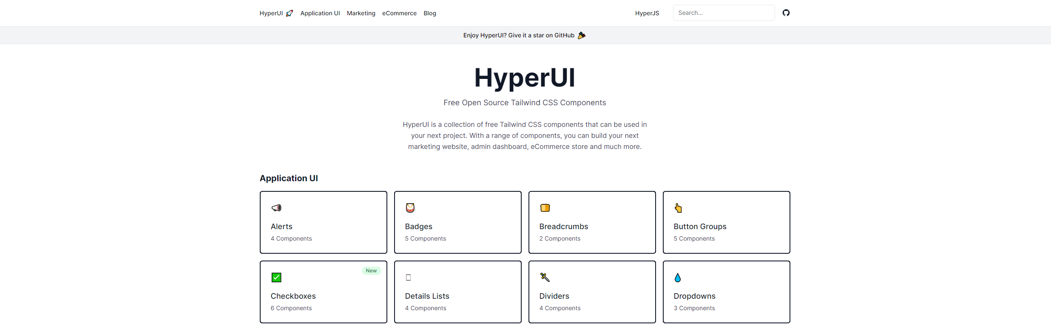The image size is (1051, 328).
Task: Click '5 Components' under Badges
Action: coord(426,238)
